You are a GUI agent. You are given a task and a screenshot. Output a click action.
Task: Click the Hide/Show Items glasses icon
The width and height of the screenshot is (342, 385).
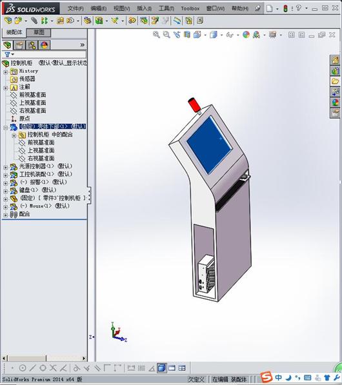click(230, 35)
